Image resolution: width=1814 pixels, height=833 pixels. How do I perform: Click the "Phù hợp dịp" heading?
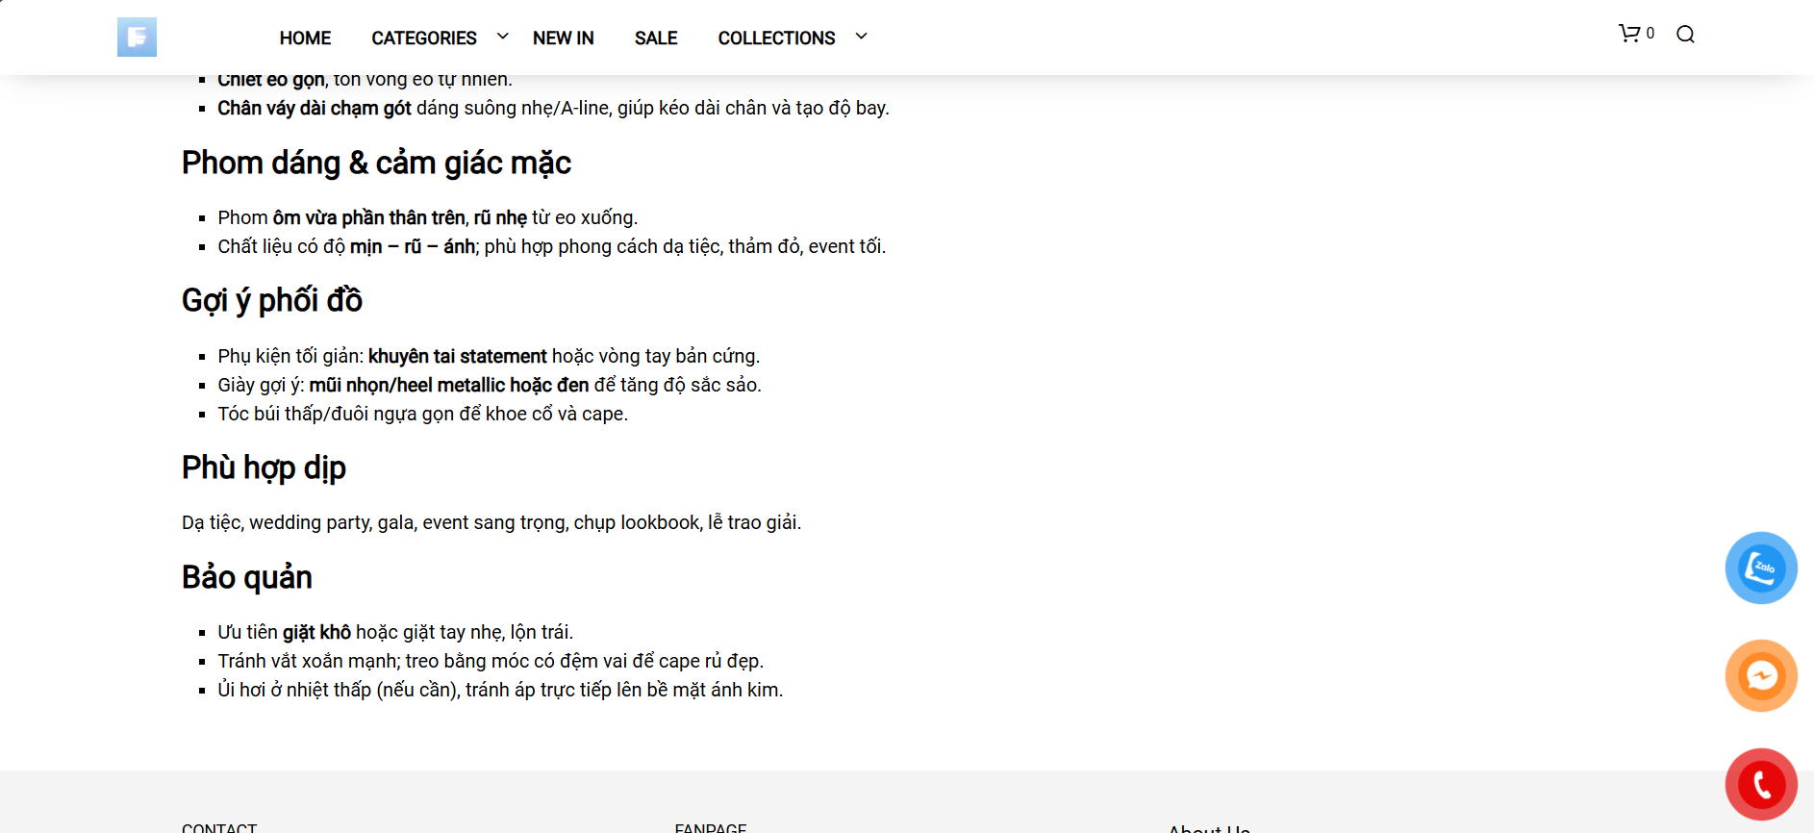(264, 467)
